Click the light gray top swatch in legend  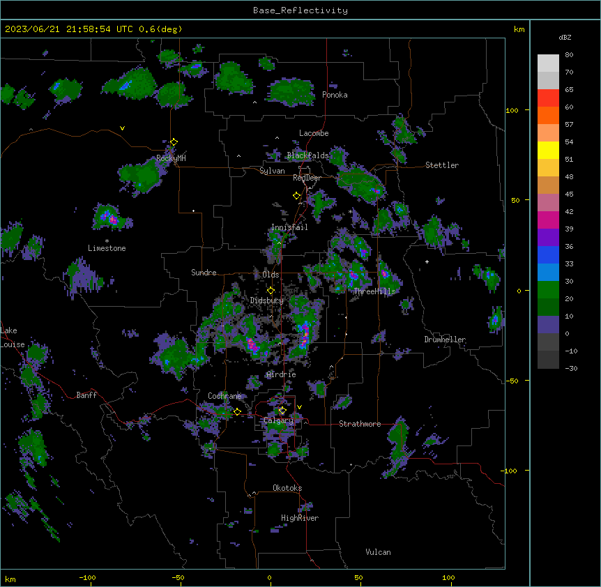[x=548, y=63]
